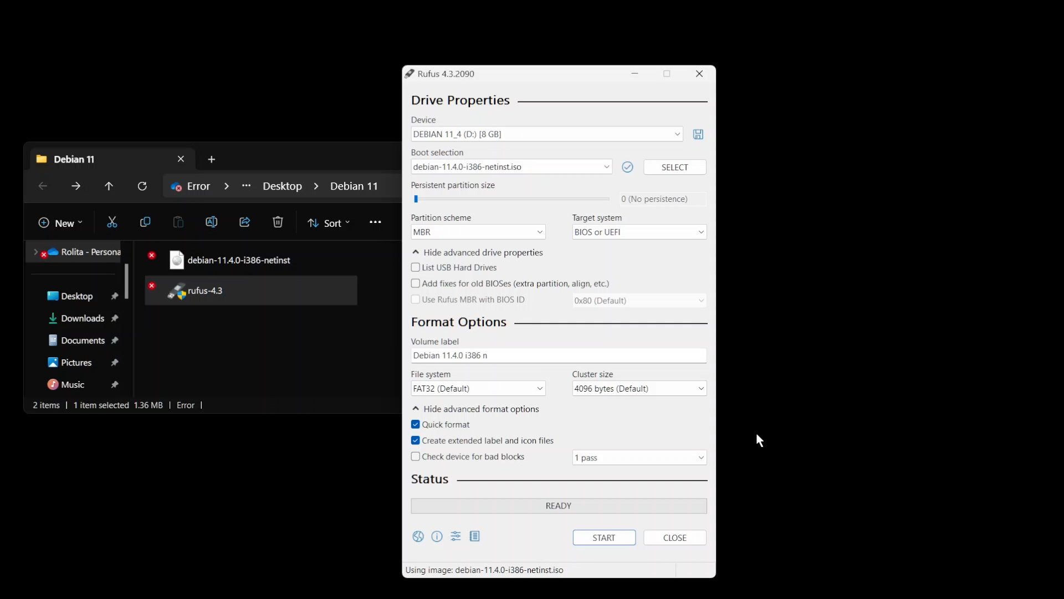1064x599 pixels.
Task: Enable List USB Hard Drives
Action: 416,267
